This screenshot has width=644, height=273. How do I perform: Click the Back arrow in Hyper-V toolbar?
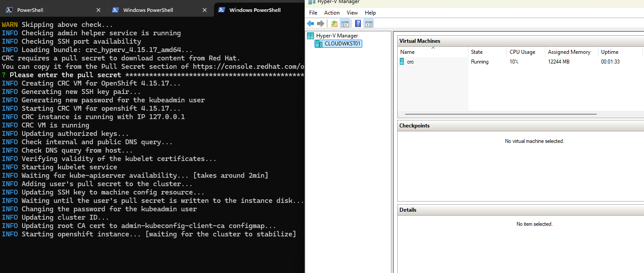tap(310, 23)
